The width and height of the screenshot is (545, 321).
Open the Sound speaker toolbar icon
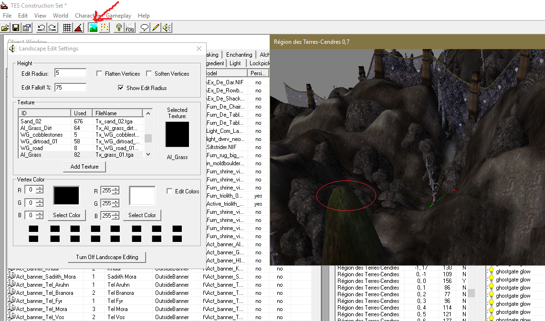pyautogui.click(x=167, y=28)
